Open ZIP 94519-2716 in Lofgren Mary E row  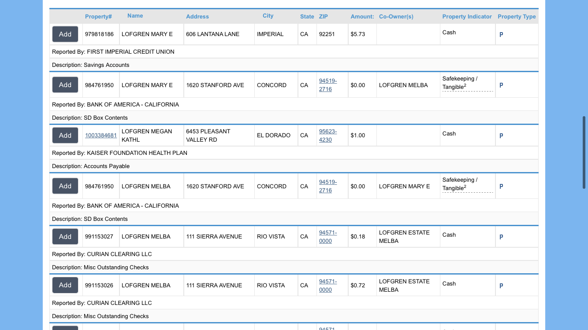[x=328, y=85]
